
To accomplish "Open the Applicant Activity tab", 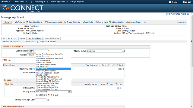I will [10, 38].
